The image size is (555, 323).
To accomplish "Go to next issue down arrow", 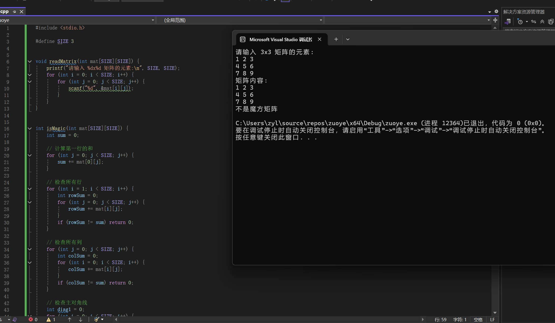I will [x=81, y=319].
